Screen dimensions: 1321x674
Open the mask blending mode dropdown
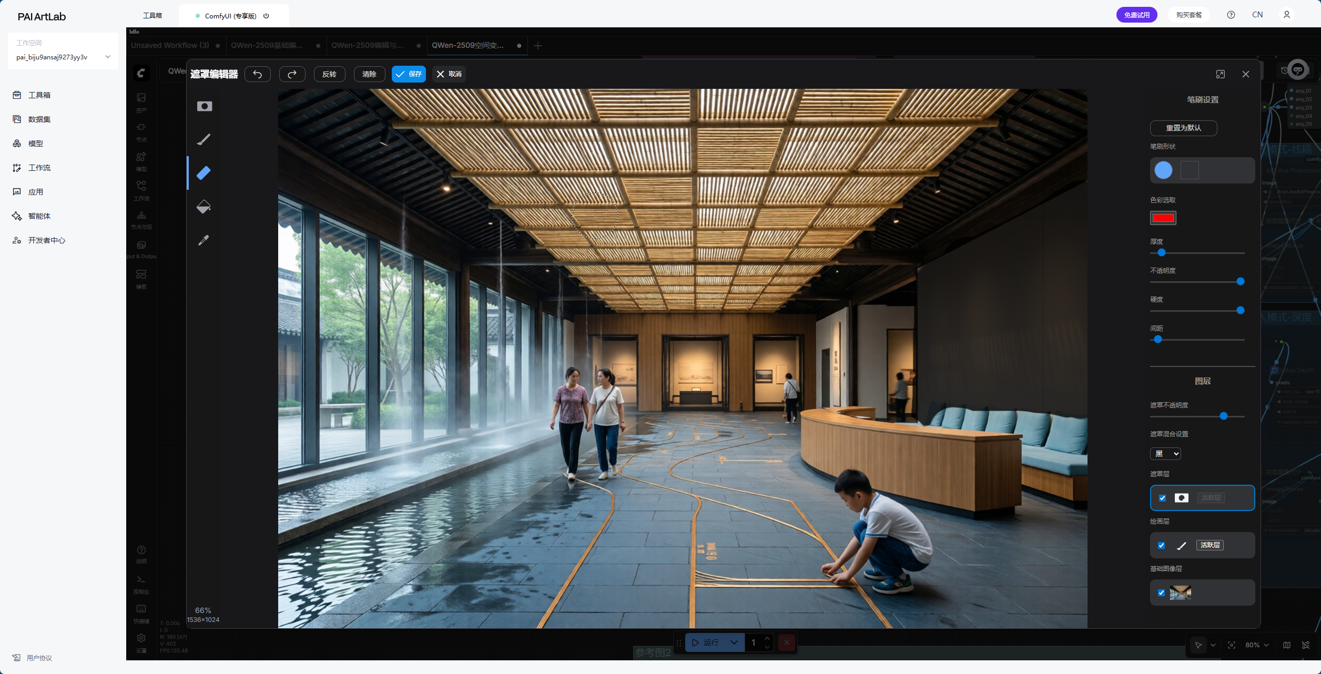1165,454
